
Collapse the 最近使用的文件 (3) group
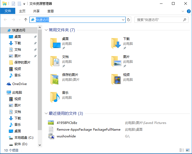click(46, 113)
